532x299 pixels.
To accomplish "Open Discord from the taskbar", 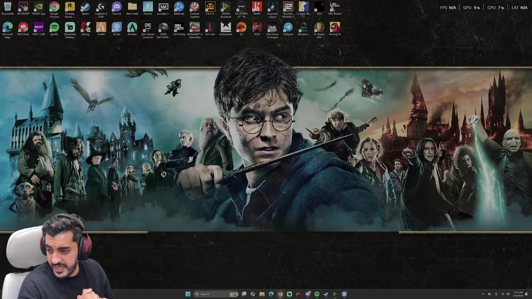I will [x=308, y=294].
